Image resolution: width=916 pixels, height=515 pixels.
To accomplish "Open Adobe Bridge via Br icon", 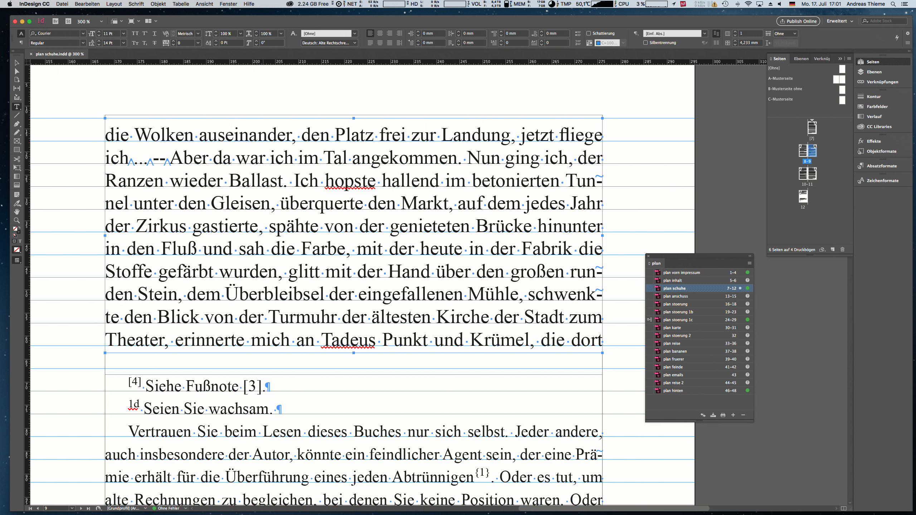I will [55, 21].
